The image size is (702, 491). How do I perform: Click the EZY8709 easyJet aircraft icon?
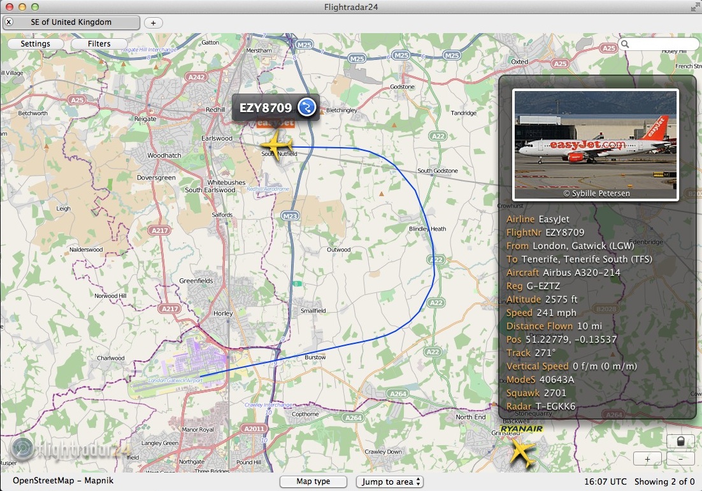(x=276, y=145)
